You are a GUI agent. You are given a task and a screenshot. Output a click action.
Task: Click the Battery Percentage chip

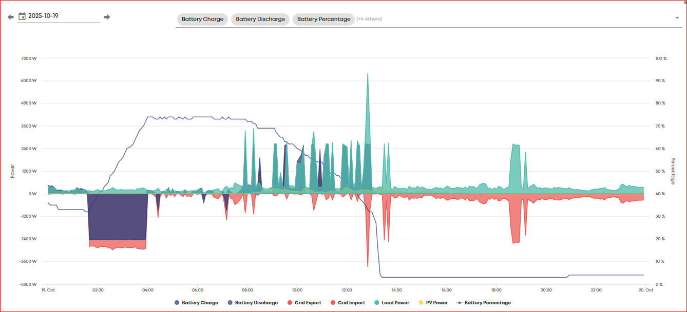coord(323,19)
